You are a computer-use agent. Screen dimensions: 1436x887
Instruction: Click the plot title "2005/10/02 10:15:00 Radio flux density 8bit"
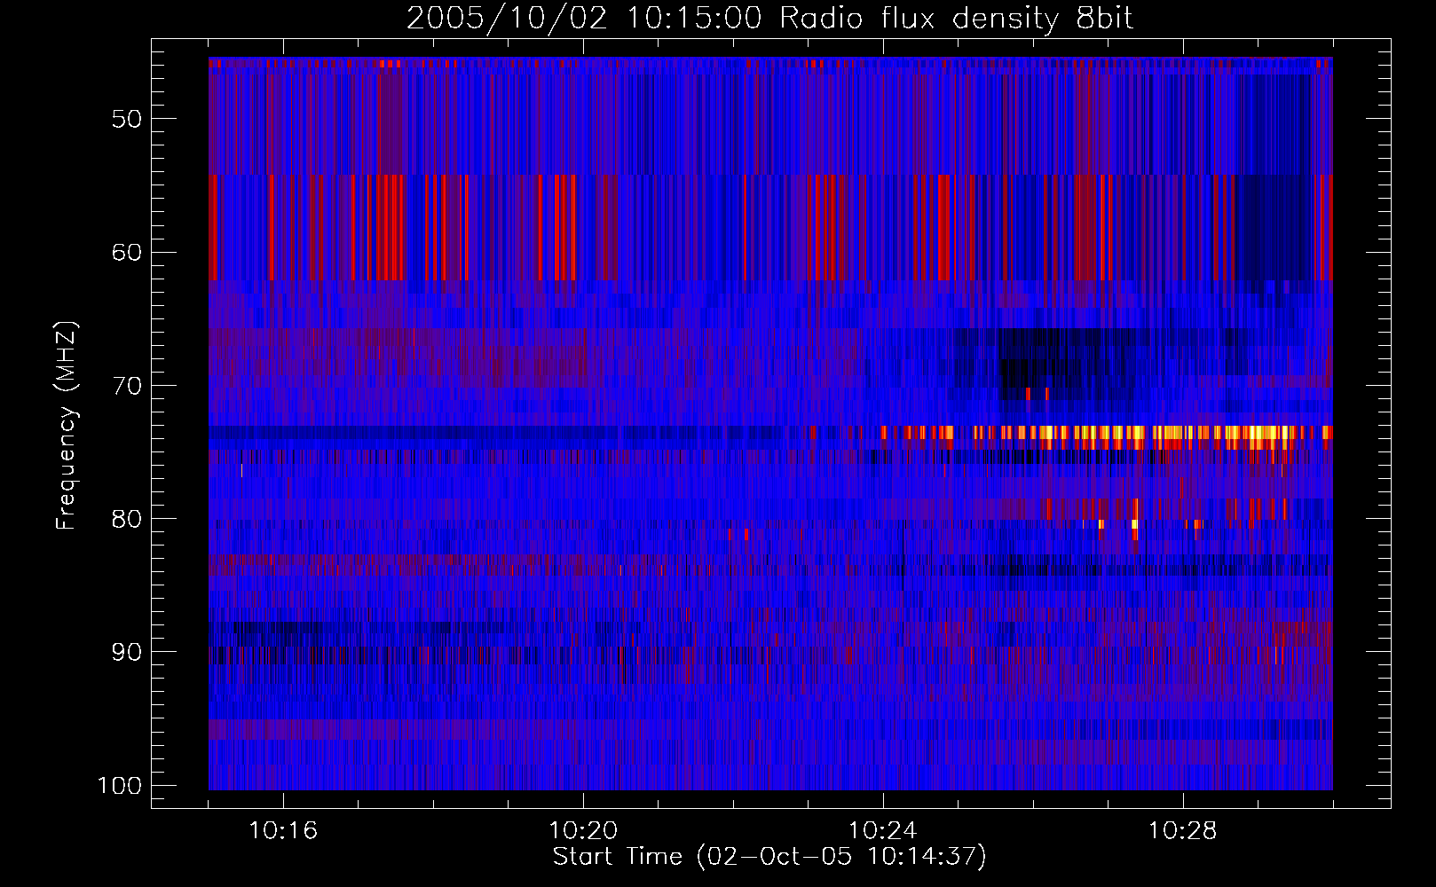tap(769, 19)
